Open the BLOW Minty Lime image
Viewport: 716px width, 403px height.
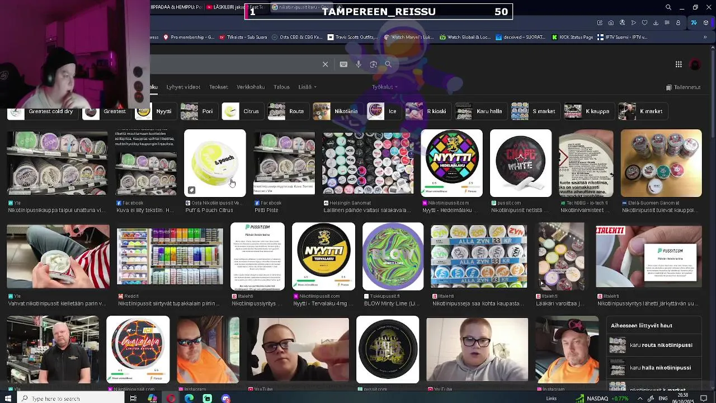(393, 256)
